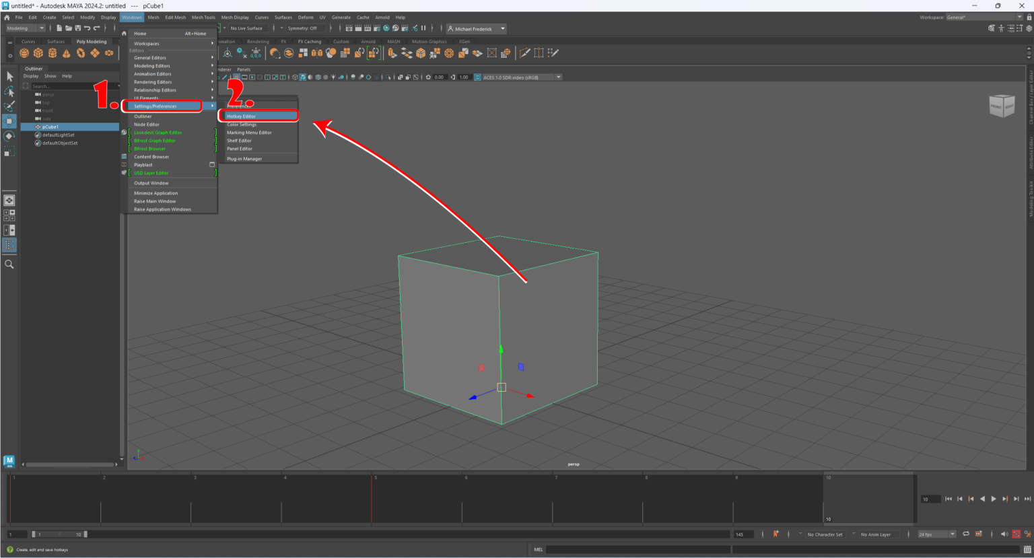Set a bookmark with the orange bookmark icon
This screenshot has height=558, width=1034.
coord(775,534)
